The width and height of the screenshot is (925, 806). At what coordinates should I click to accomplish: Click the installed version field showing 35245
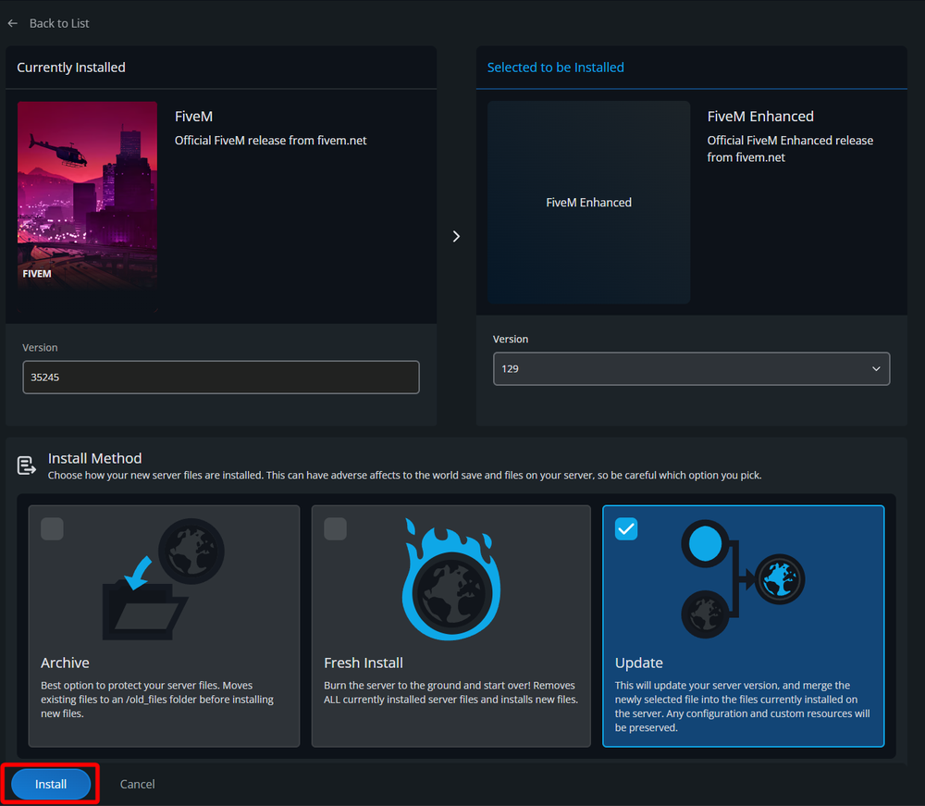click(221, 377)
